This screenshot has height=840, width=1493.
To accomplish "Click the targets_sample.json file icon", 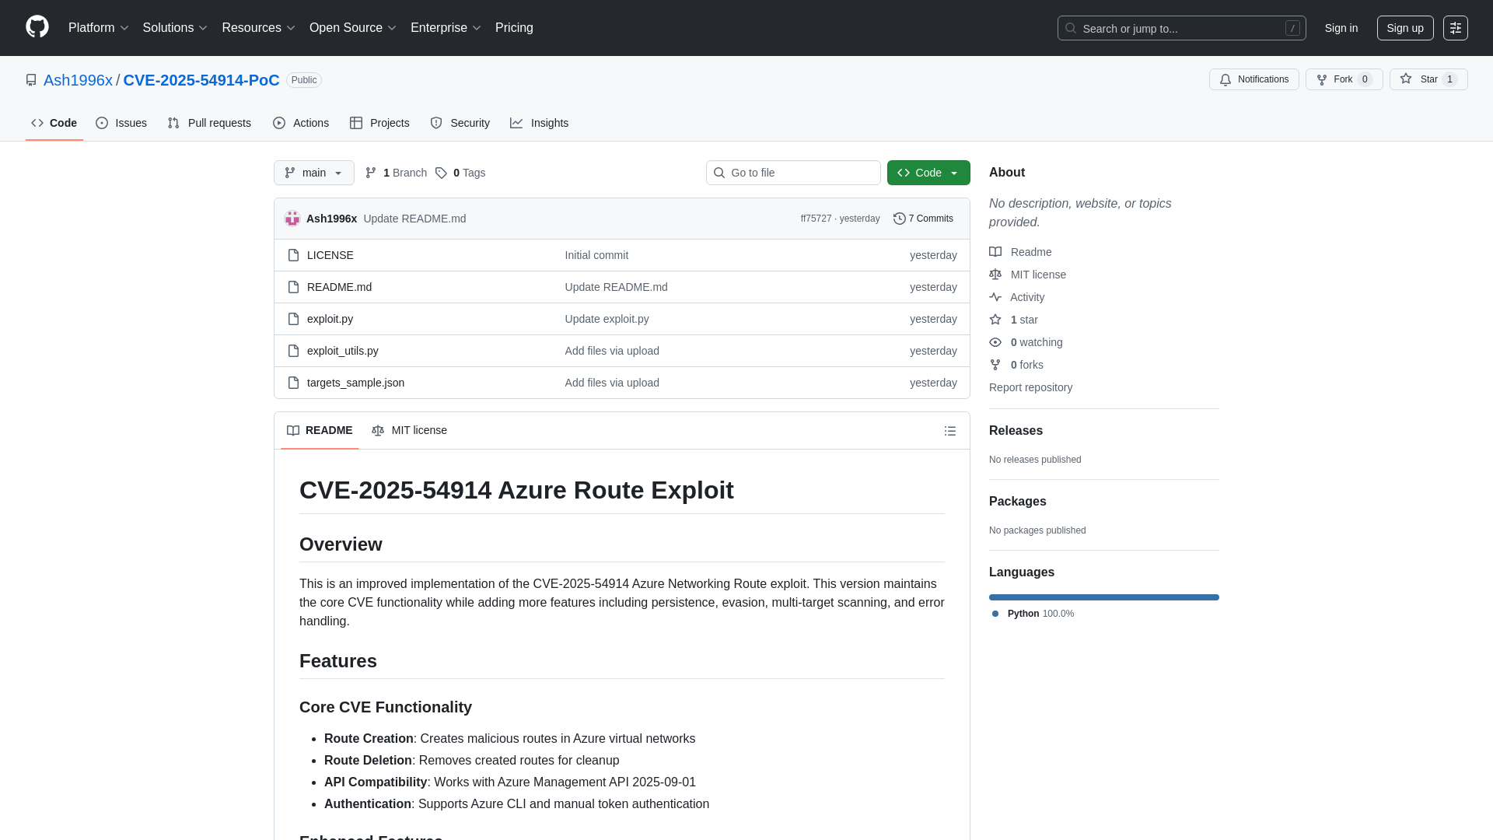I will coord(293,383).
